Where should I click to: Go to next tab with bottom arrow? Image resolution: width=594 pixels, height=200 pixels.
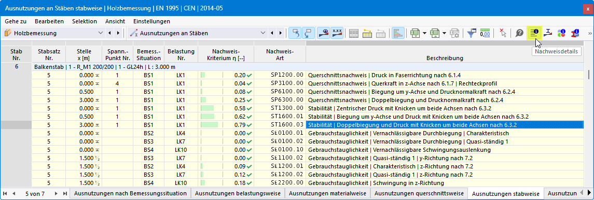pos(56,194)
